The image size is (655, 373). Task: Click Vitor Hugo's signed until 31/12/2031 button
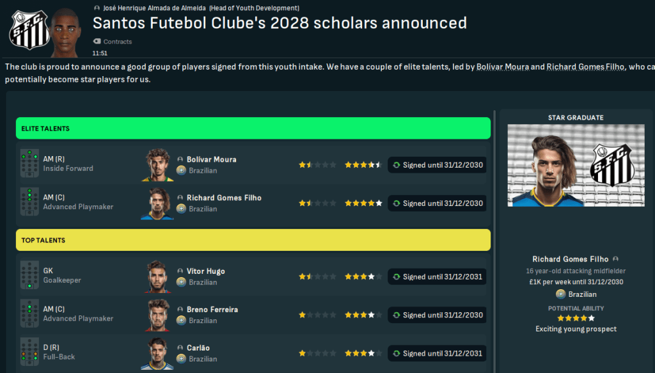437,277
